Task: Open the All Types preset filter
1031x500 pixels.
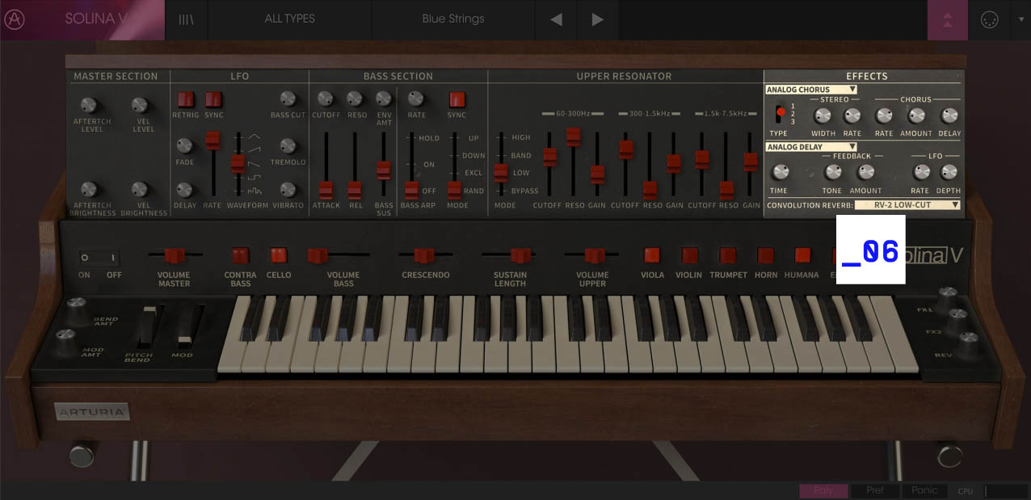Action: 289,19
